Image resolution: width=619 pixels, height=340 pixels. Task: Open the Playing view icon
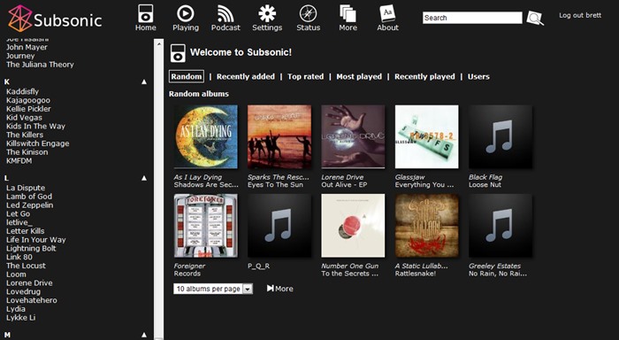185,14
